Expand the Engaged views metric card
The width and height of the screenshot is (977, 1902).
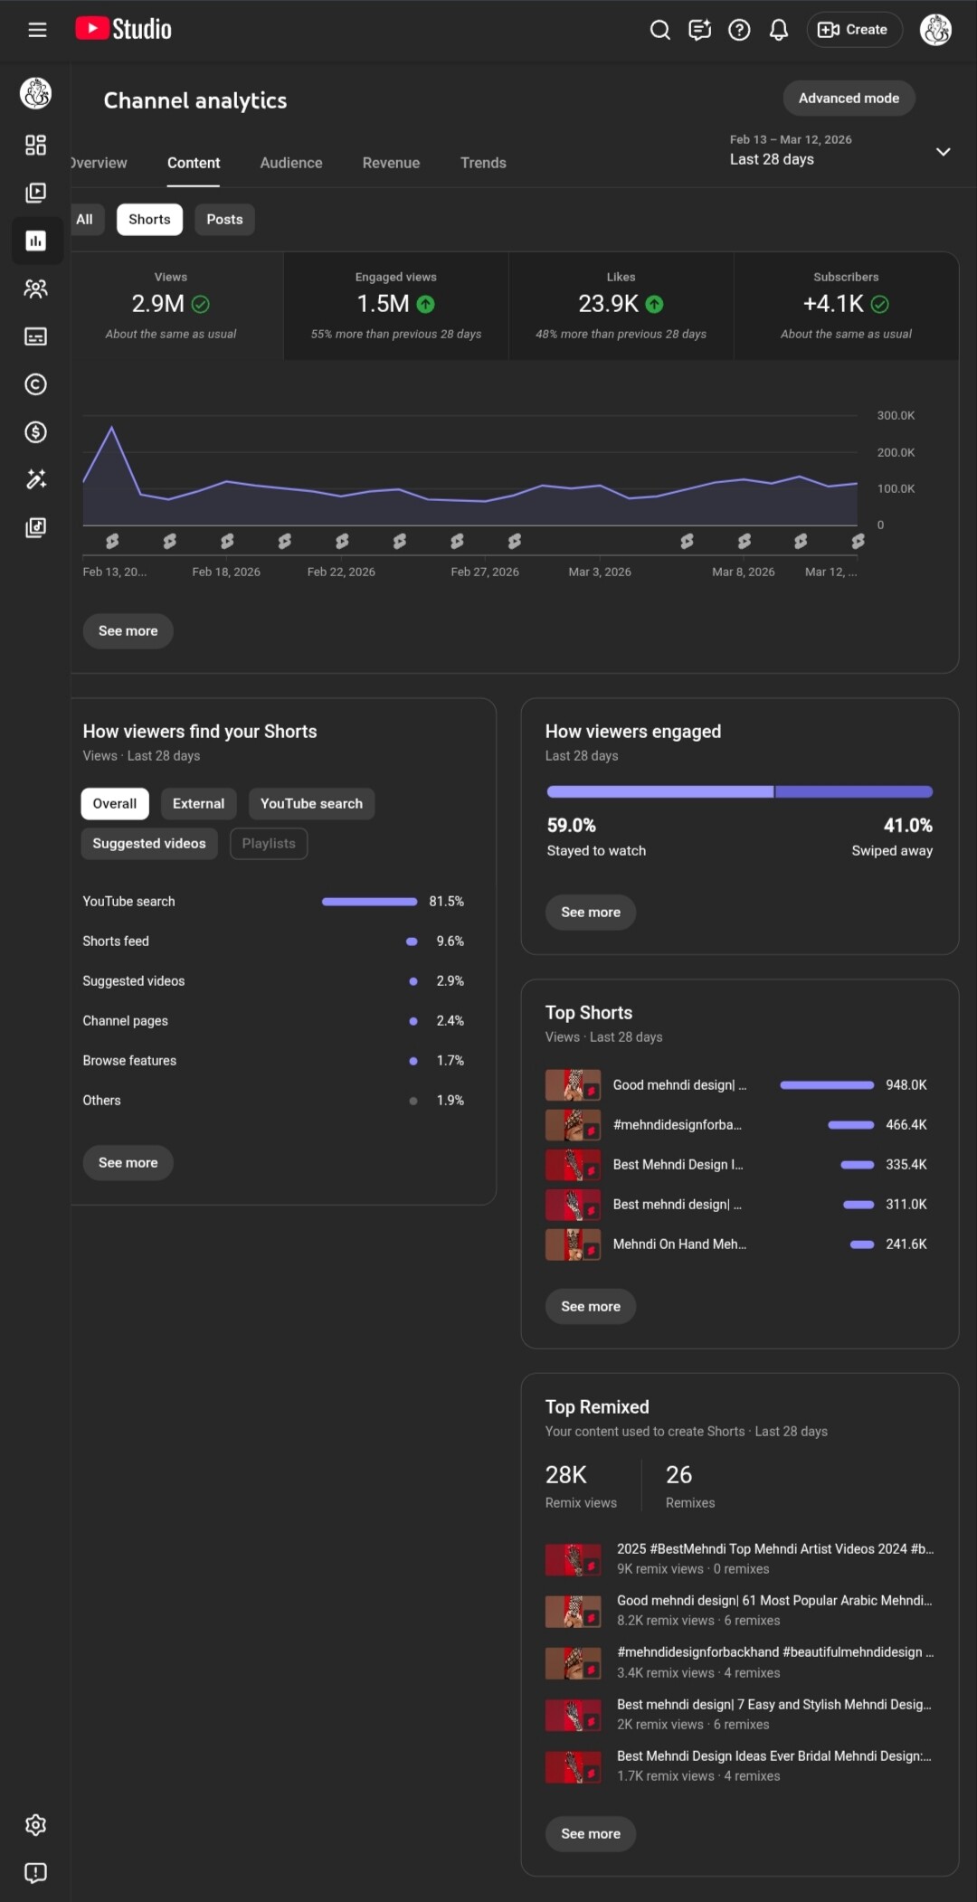395,305
